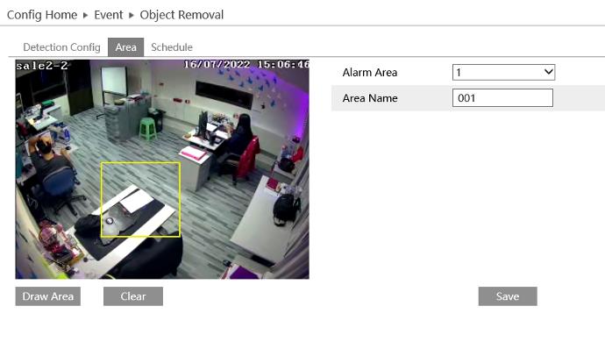Open the Schedule tab
The height and width of the screenshot is (356, 605).
point(172,47)
